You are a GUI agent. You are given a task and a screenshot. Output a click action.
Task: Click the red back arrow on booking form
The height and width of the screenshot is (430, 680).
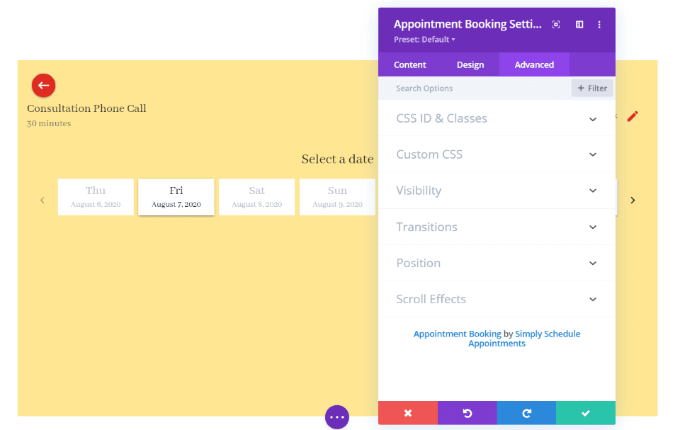tap(43, 85)
